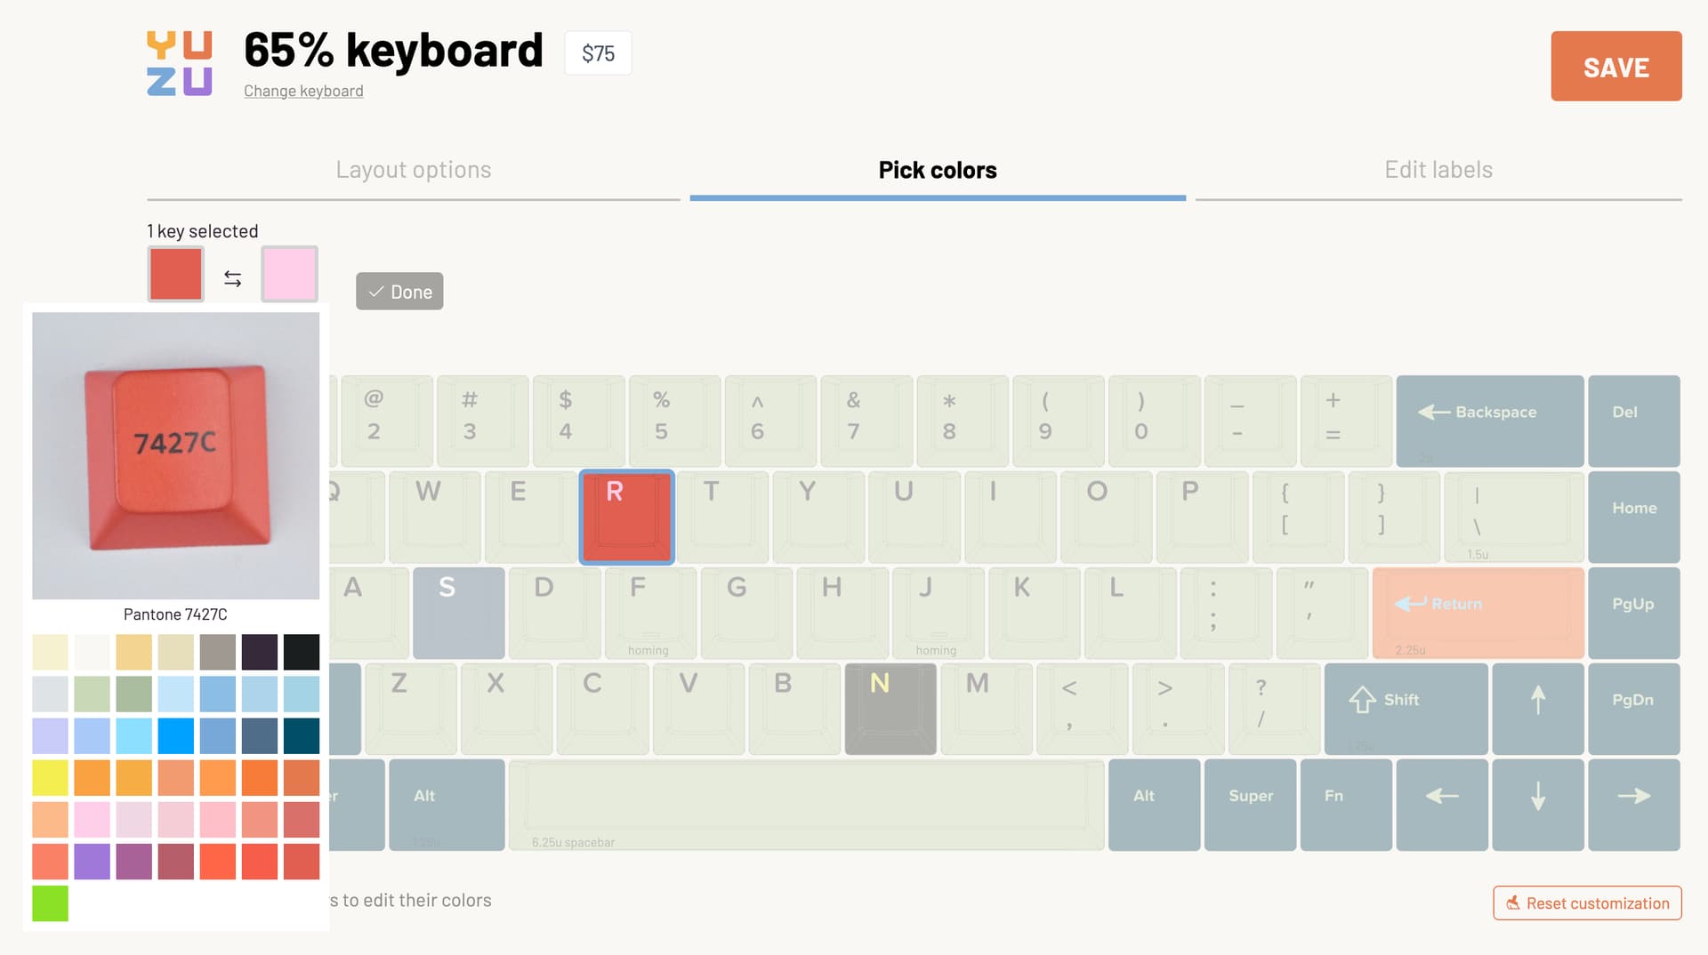Switch to Layout options tab

[x=414, y=170]
